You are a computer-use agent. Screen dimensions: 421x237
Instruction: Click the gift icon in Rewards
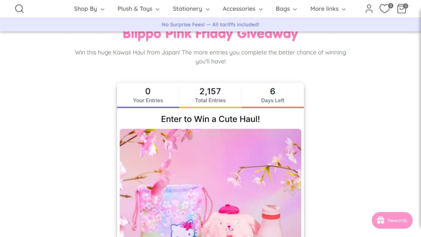pos(381,220)
